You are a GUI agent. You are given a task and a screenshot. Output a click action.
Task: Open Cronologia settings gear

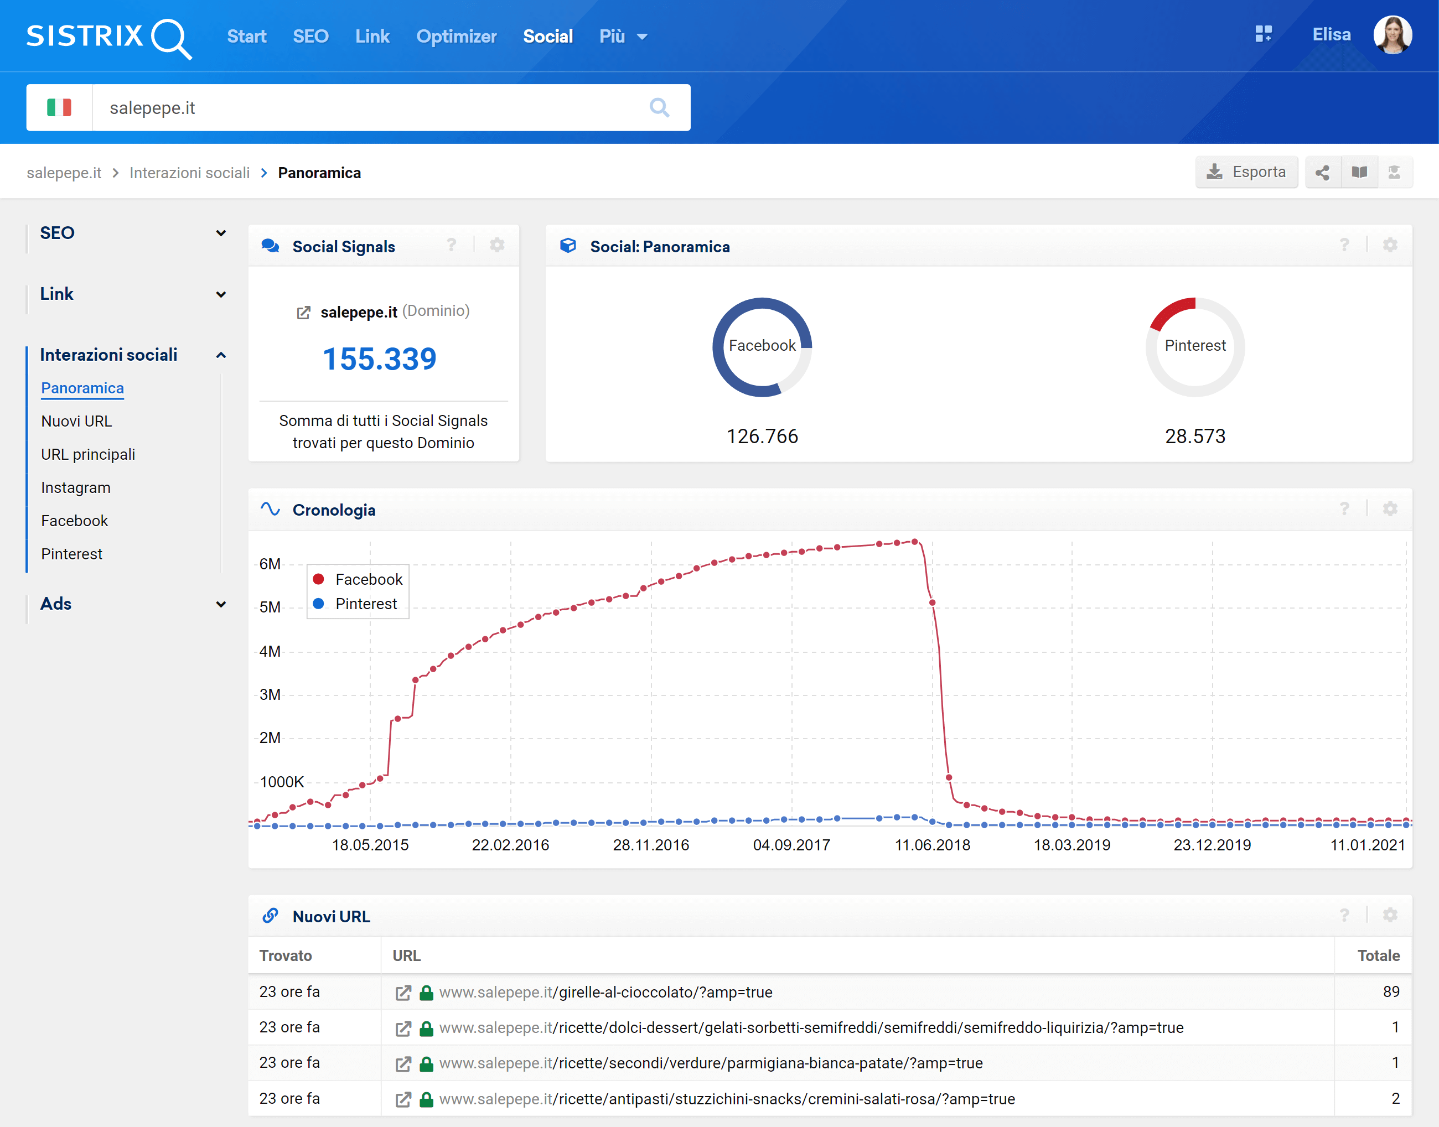[x=1390, y=509]
